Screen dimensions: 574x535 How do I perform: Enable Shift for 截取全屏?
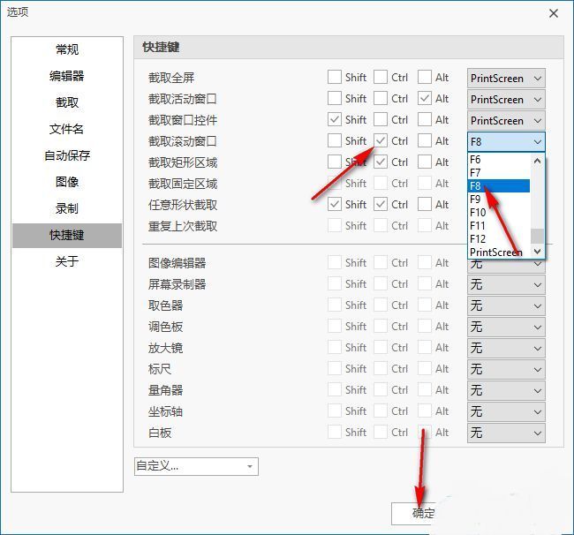[335, 78]
